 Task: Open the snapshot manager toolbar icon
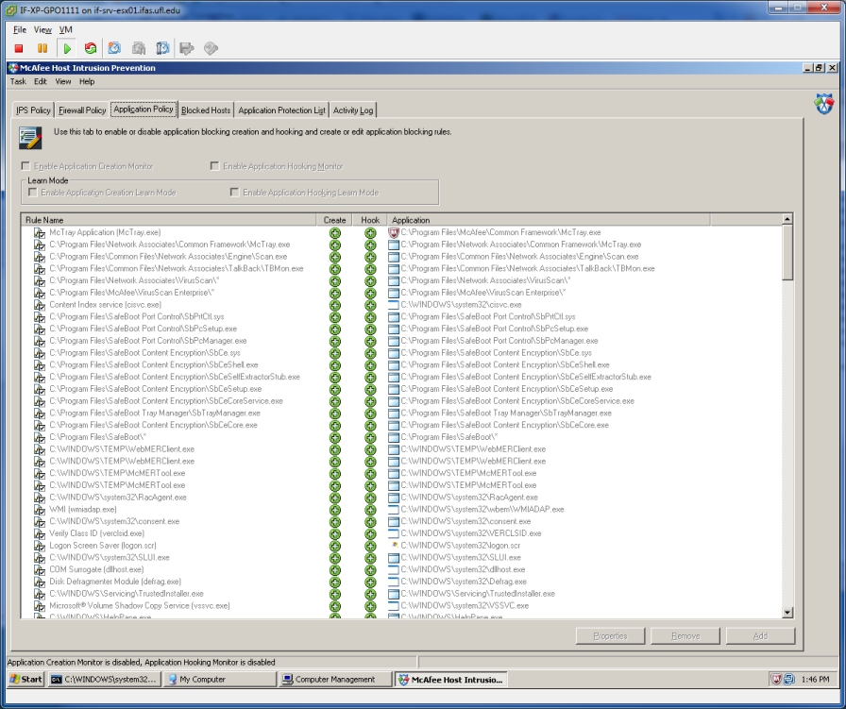click(162, 48)
